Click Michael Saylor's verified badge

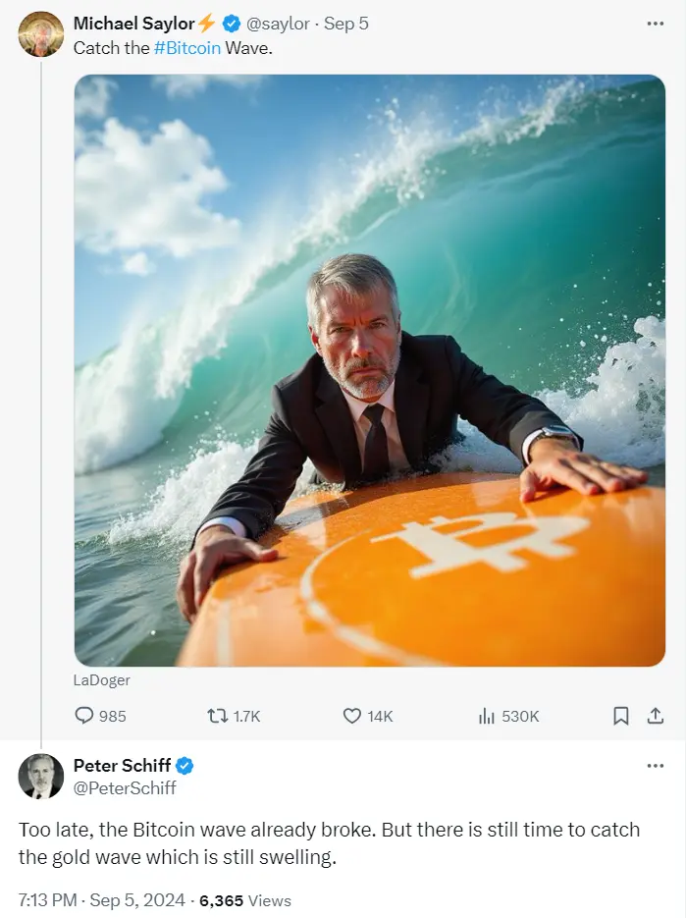(x=232, y=24)
